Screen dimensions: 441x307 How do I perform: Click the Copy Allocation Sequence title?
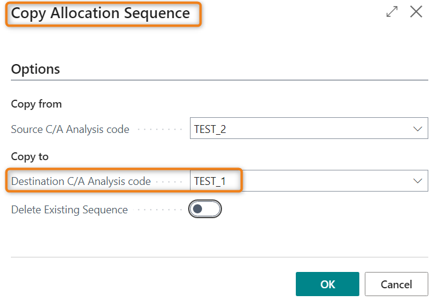100,13
